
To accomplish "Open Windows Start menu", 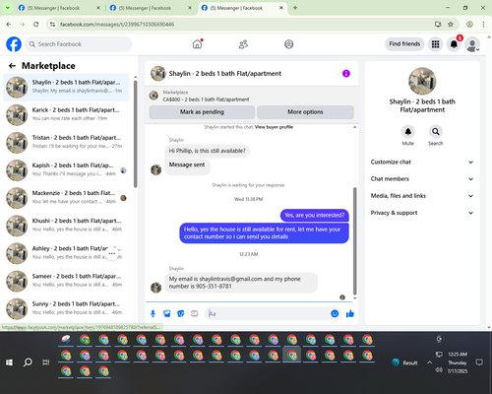I will tap(9, 362).
